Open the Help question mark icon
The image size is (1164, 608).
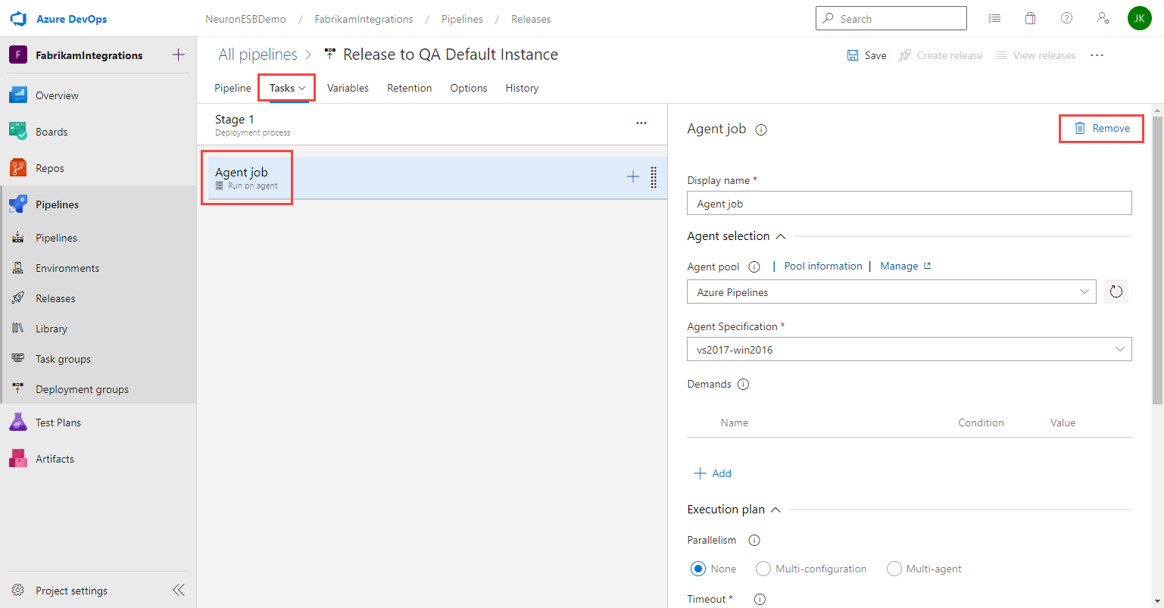click(1067, 19)
